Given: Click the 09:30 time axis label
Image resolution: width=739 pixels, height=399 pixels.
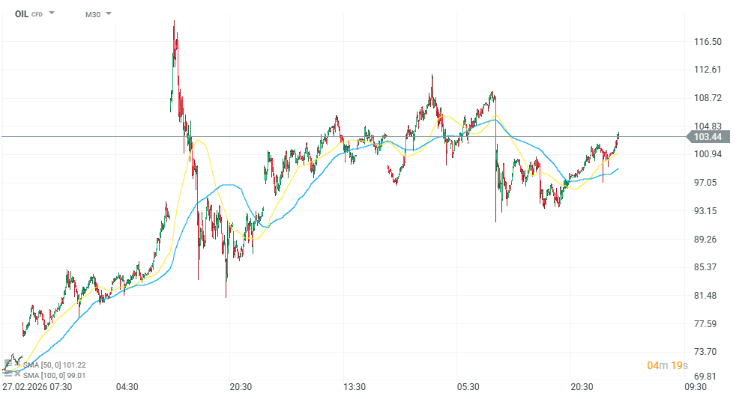Looking at the screenshot, I should 695,387.
